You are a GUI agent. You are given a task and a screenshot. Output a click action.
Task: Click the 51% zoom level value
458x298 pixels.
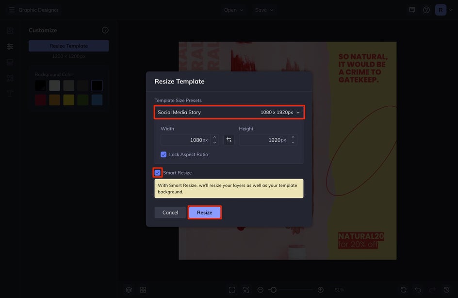pyautogui.click(x=339, y=290)
